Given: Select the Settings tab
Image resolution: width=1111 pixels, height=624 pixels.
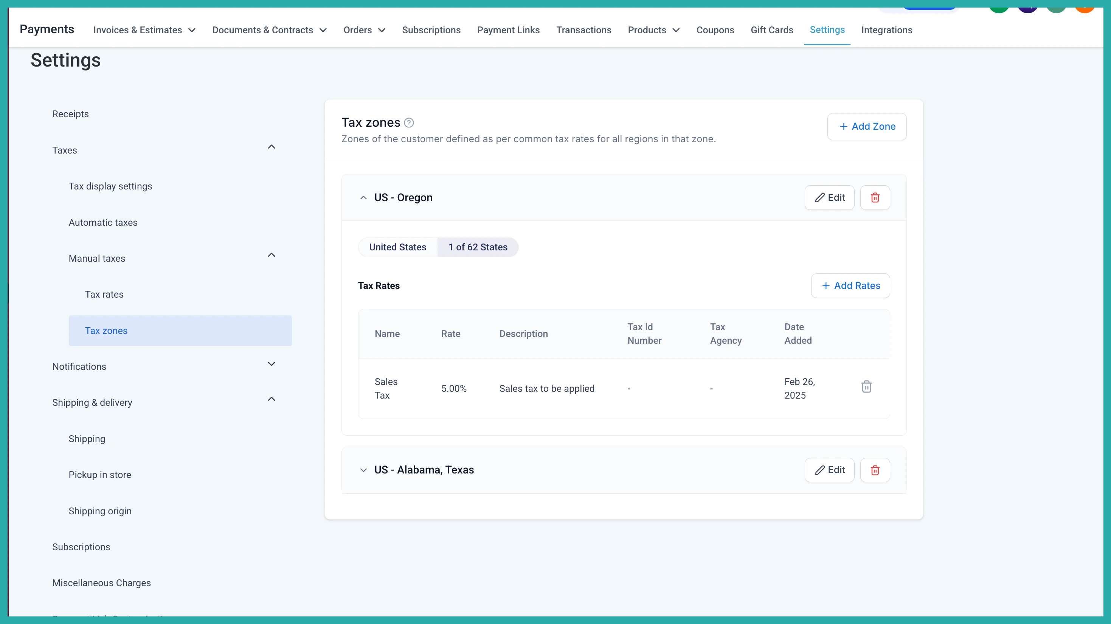Looking at the screenshot, I should point(827,30).
